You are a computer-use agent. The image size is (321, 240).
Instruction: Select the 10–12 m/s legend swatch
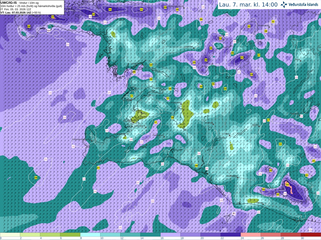[110, 235]
